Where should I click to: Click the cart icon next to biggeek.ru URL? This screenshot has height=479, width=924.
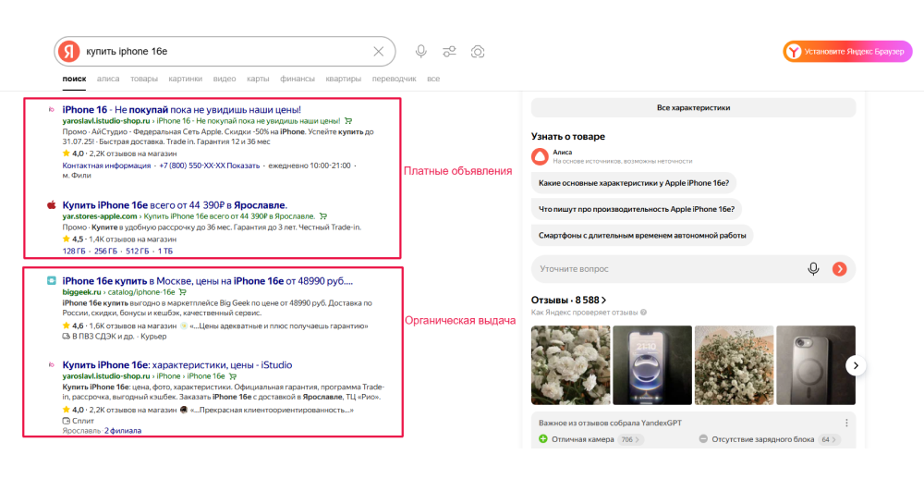(x=183, y=292)
